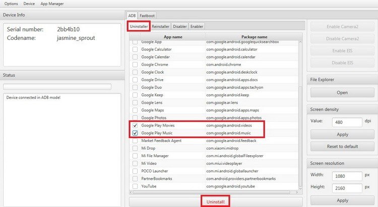Click the Height field 2160
Screen dimensions: 378x207
(347, 188)
